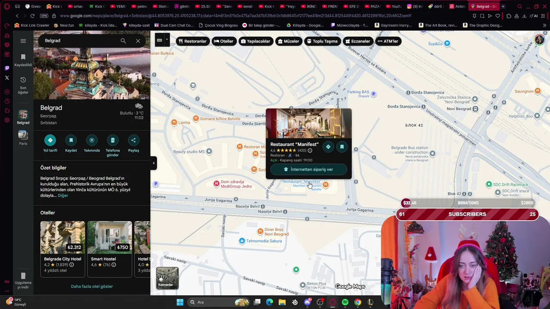
Task: Switch to ddr5 browser tab
Action: [436, 6]
